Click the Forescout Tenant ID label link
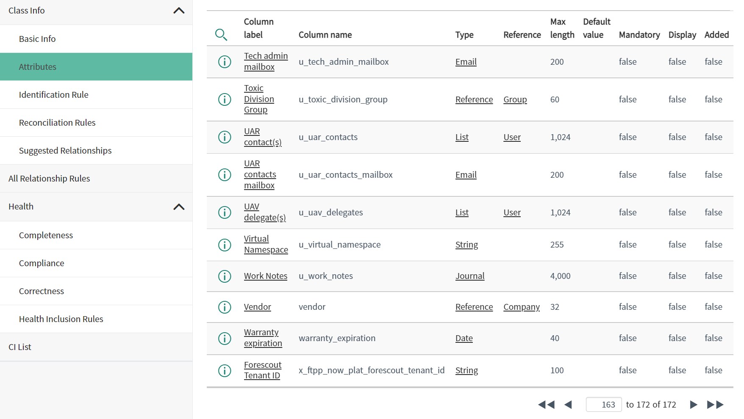This screenshot has width=744, height=419. coord(263,370)
